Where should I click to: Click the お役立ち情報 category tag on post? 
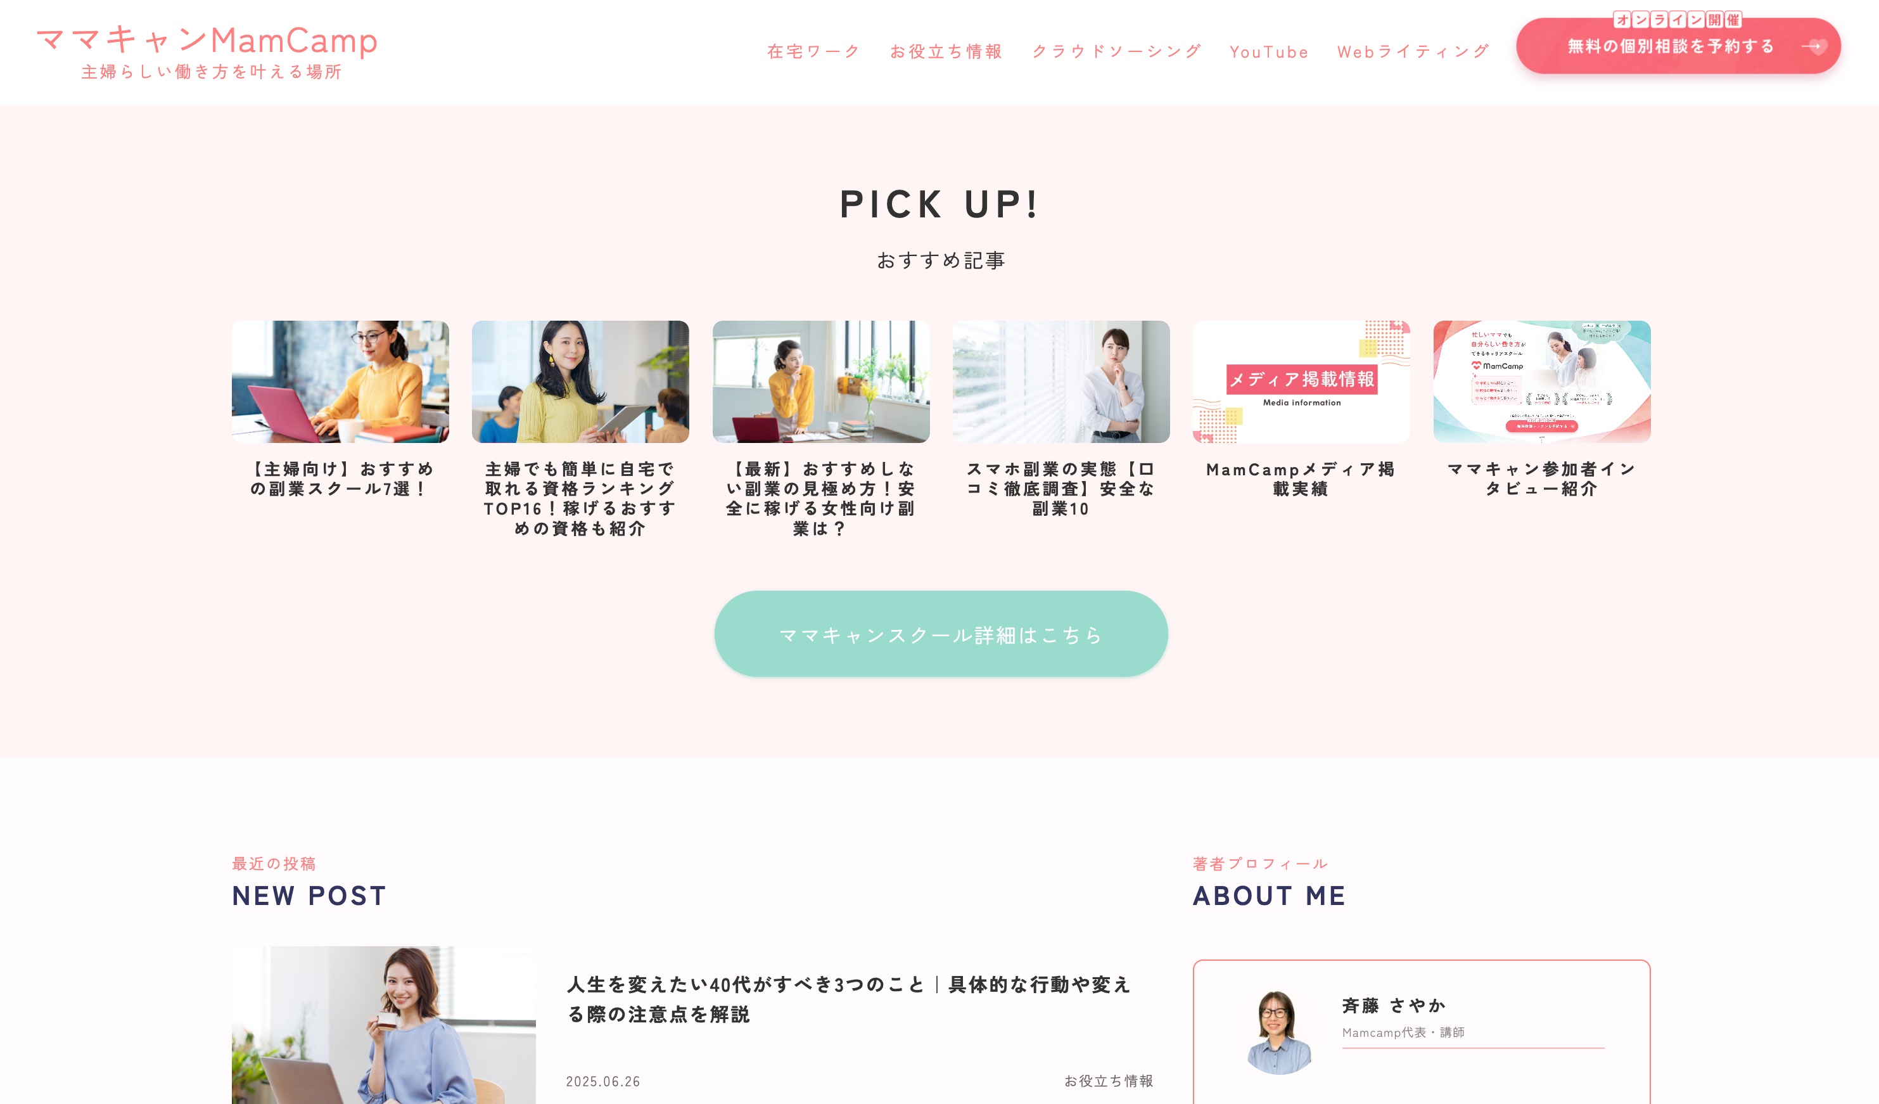point(1108,1081)
